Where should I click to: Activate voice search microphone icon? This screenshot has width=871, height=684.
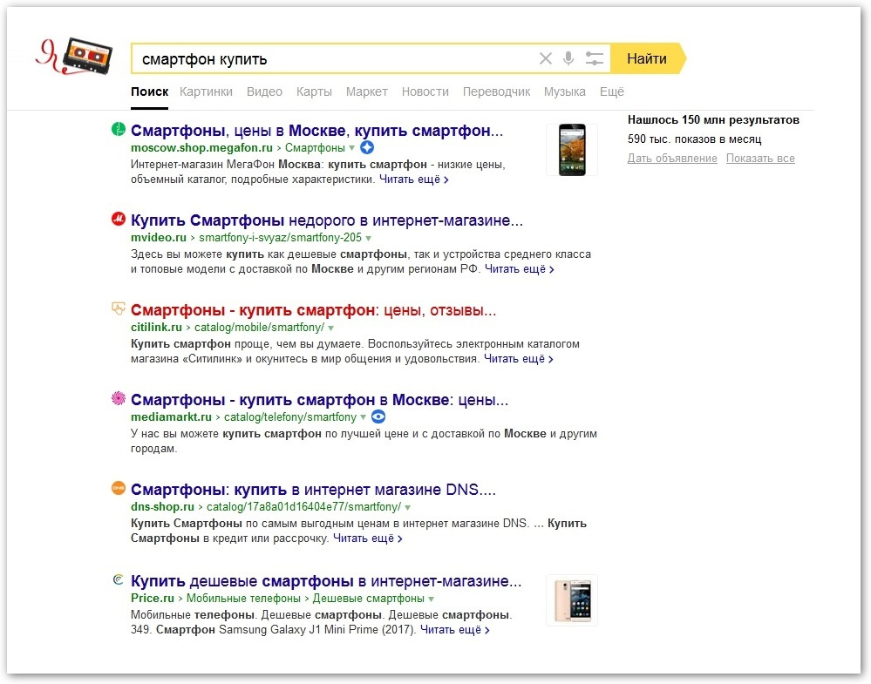(x=568, y=58)
